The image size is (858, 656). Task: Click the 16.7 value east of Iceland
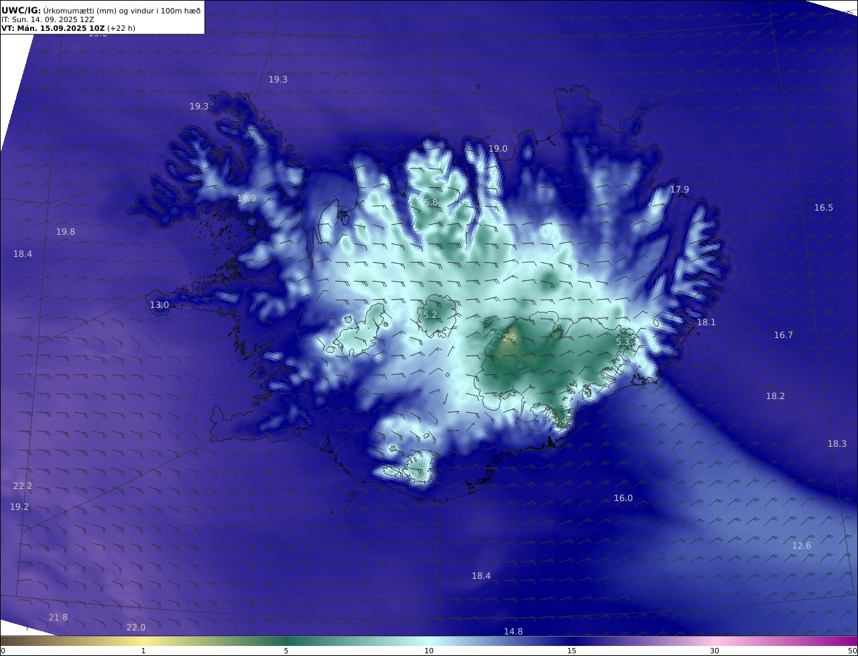[784, 335]
